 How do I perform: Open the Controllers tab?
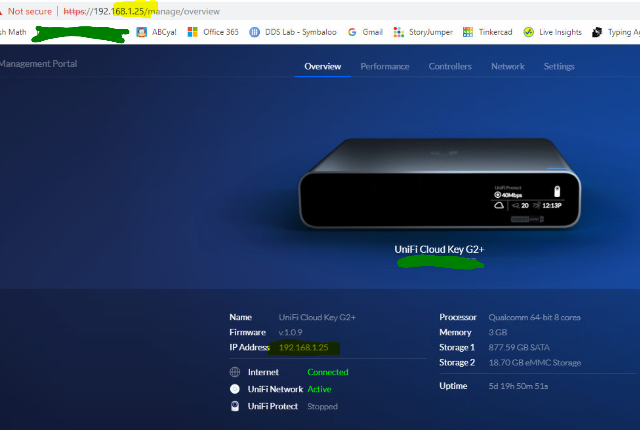[450, 66]
